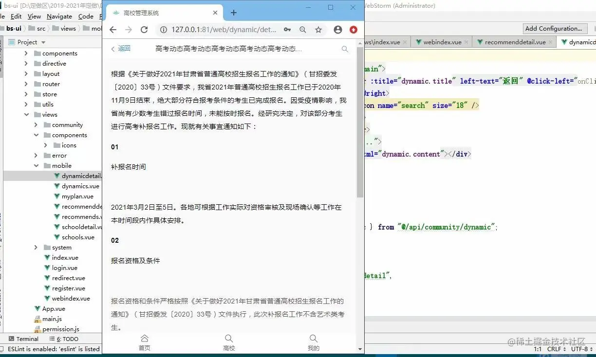
Task: Open site info icon in address bar
Action: click(164, 30)
